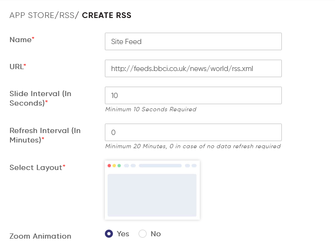Click the Zoom Animation label
The width and height of the screenshot is (335, 250).
[40, 236]
